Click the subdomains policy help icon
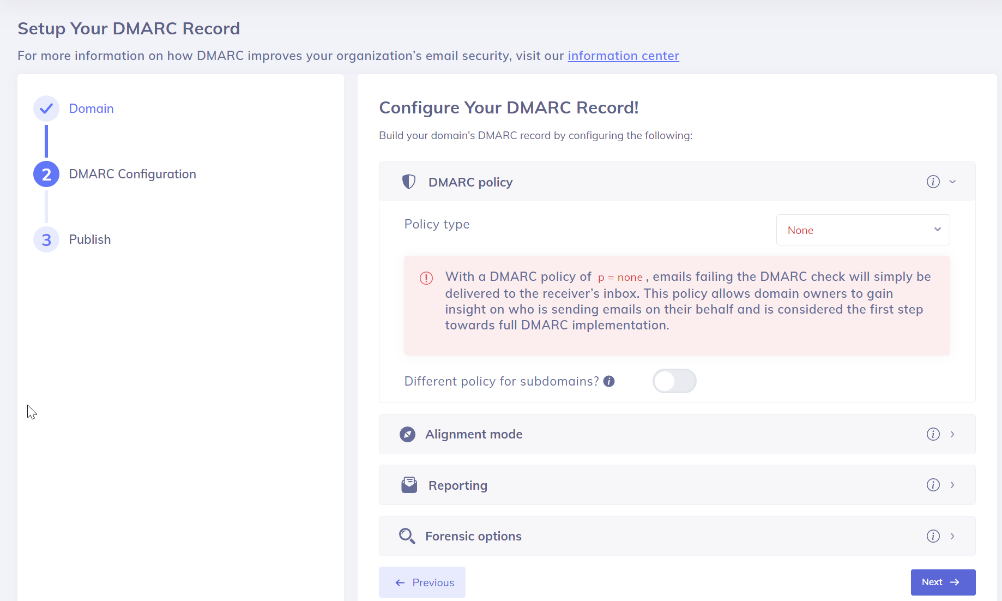This screenshot has height=601, width=1002. (609, 381)
